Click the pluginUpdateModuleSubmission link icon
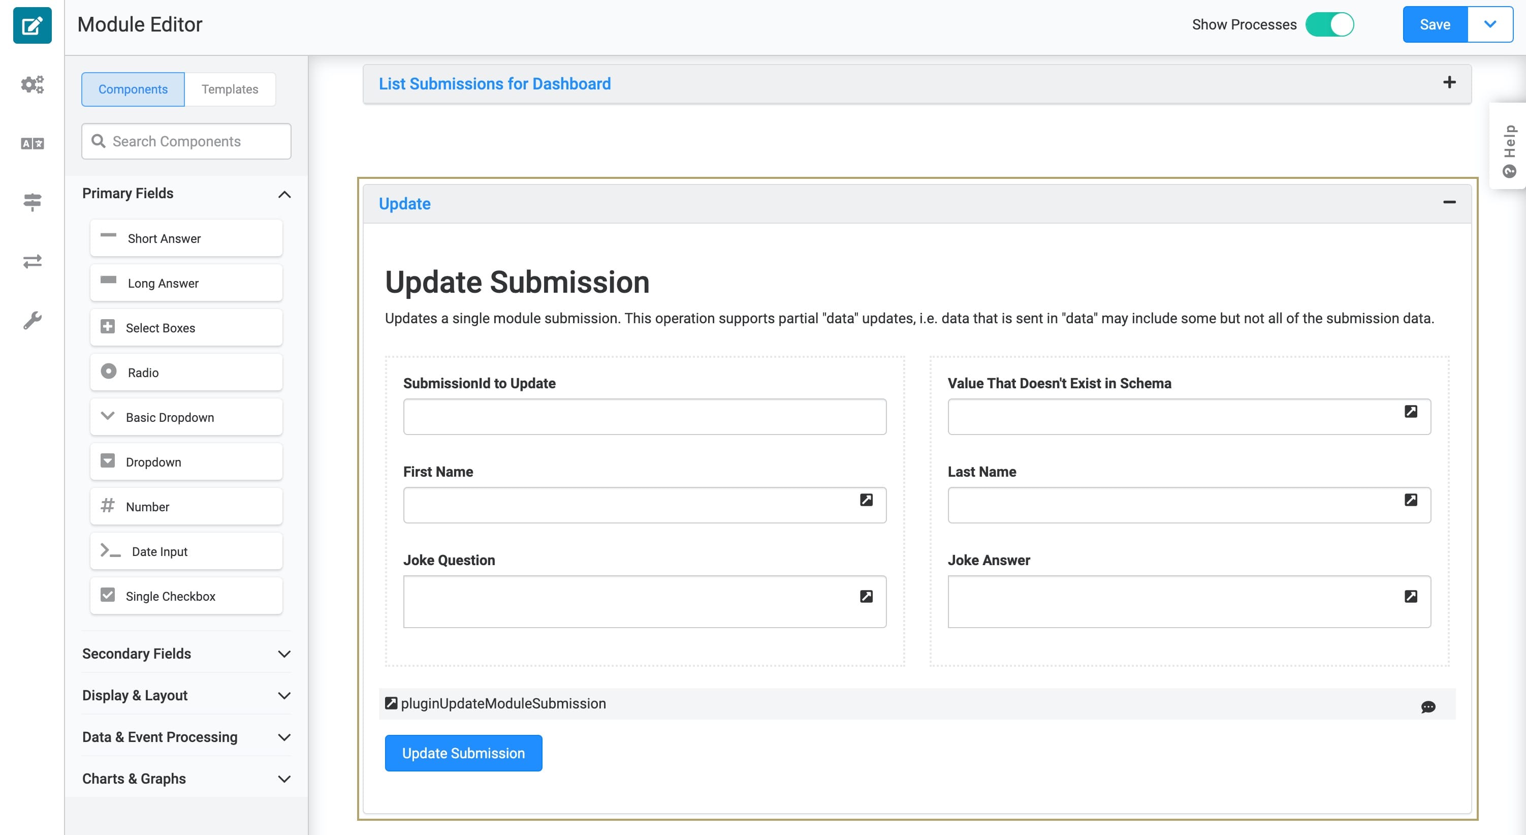Screen dimensions: 1526x835 click(391, 703)
